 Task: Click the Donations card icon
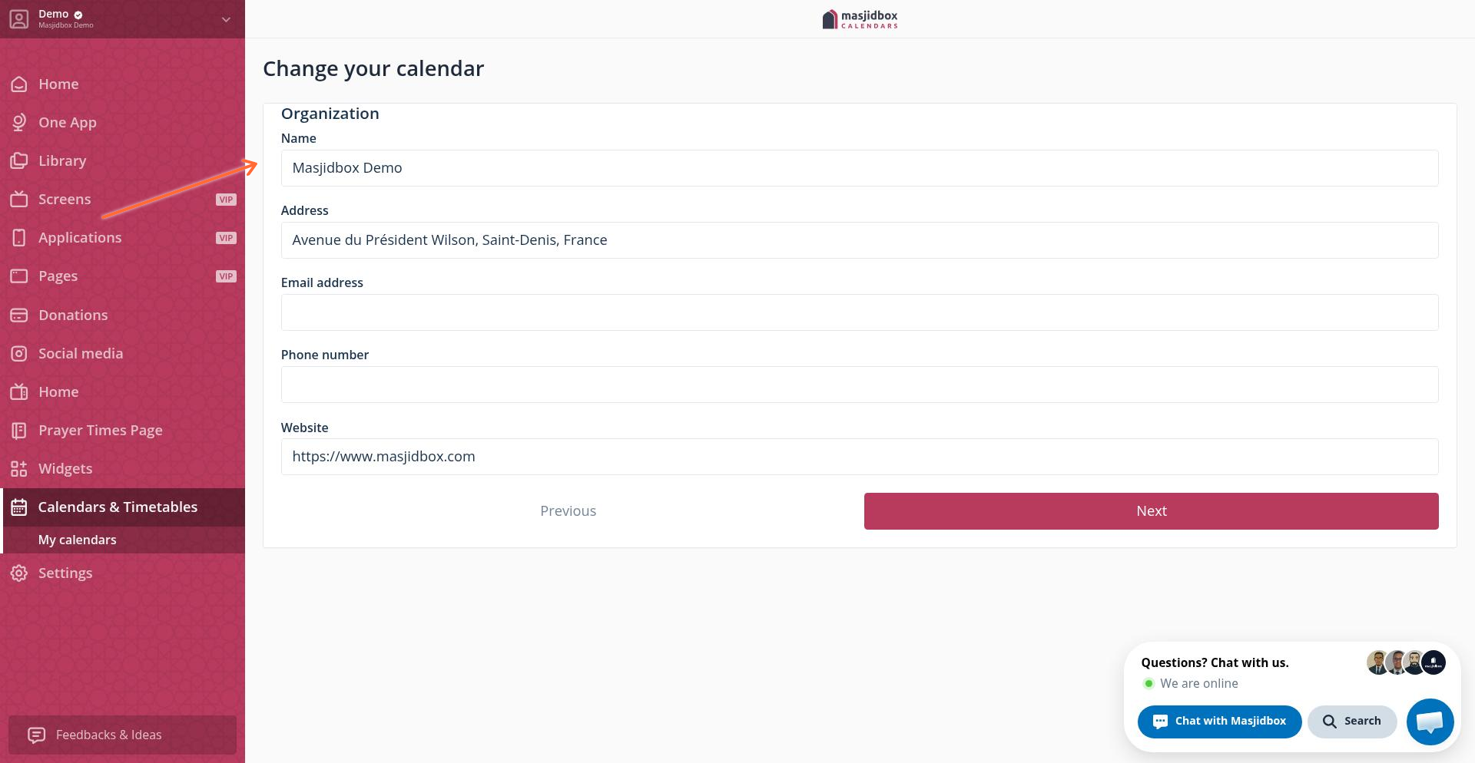tap(19, 315)
